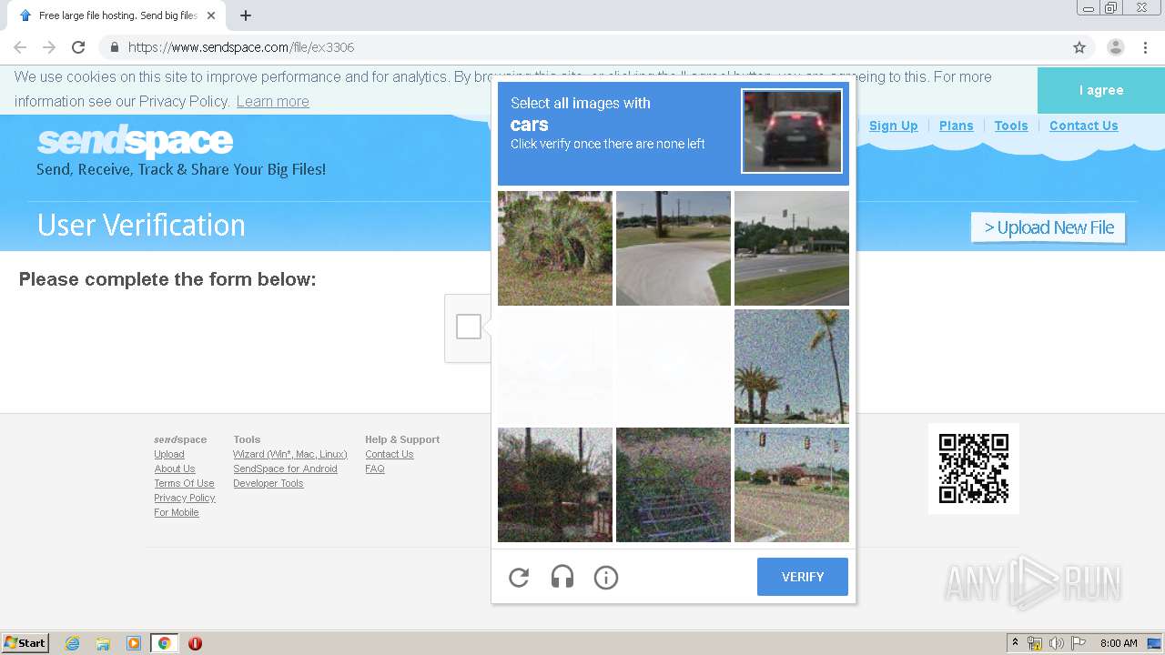This screenshot has height=655, width=1165.
Task: Click the Upload New File button
Action: point(1048,227)
